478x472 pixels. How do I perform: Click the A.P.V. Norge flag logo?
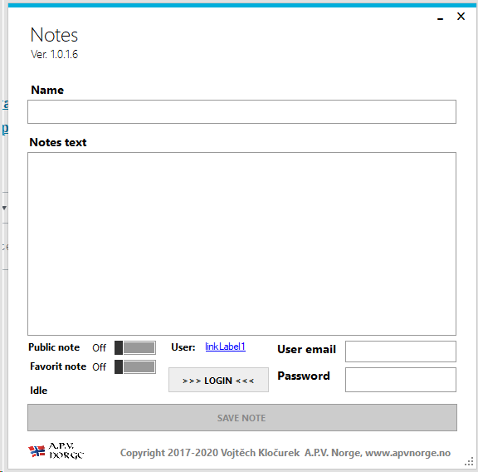click(x=56, y=450)
